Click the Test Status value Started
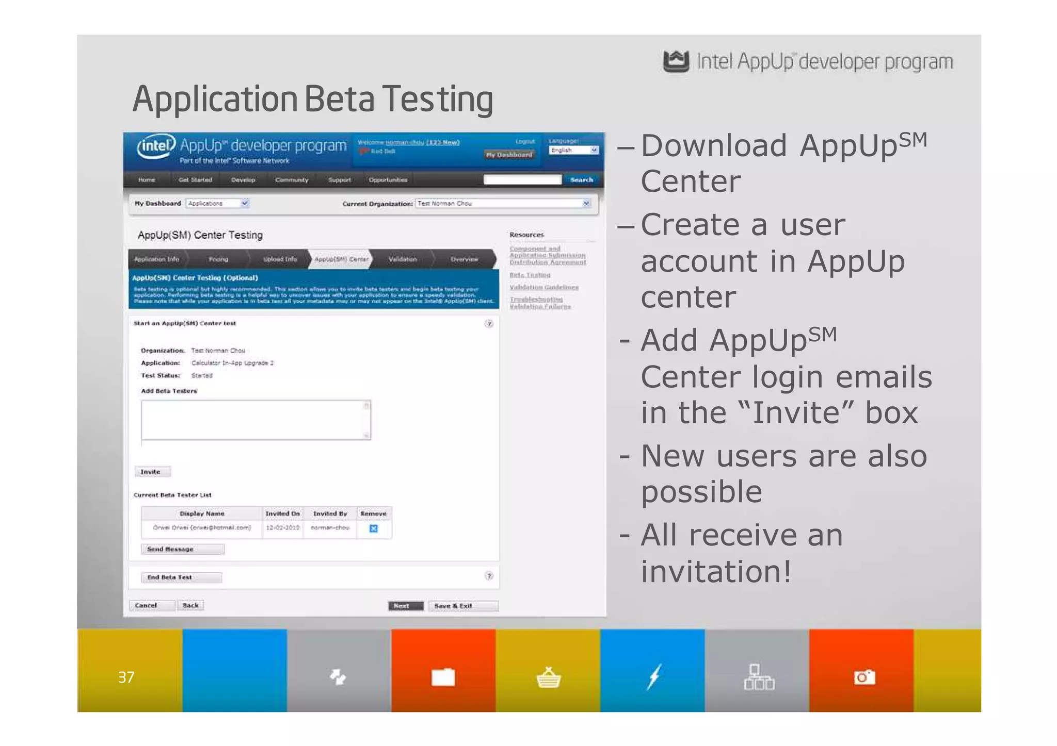 pos(202,376)
